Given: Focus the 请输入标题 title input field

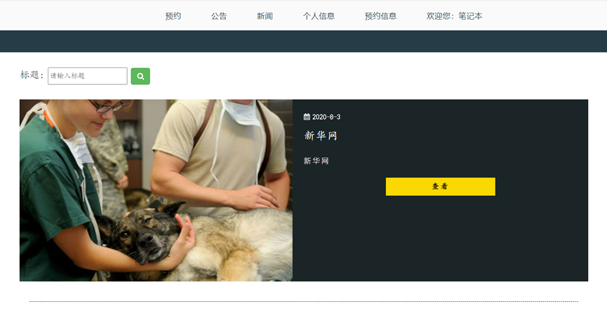Looking at the screenshot, I should click(x=88, y=76).
